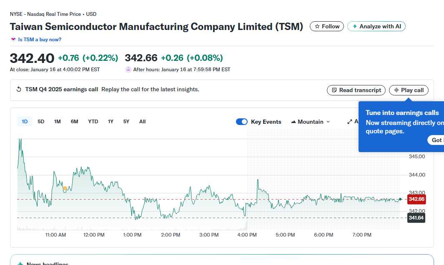
Task: Click the audio waveform icon on Play call
Action: pyautogui.click(x=396, y=90)
